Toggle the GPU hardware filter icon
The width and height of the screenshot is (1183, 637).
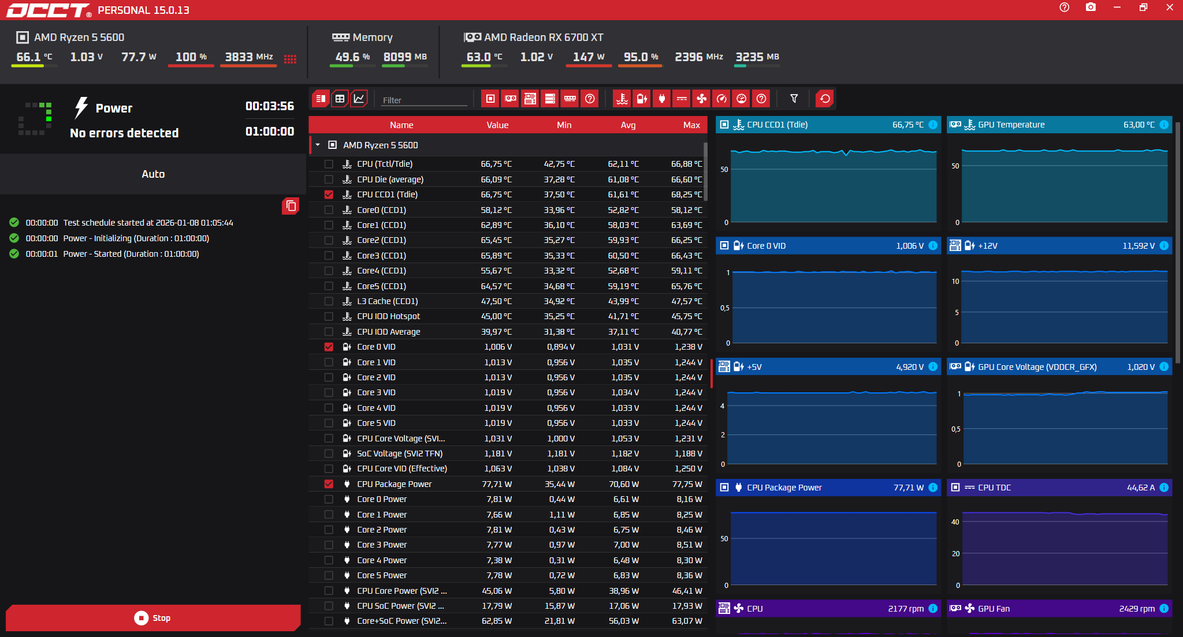[x=511, y=99]
